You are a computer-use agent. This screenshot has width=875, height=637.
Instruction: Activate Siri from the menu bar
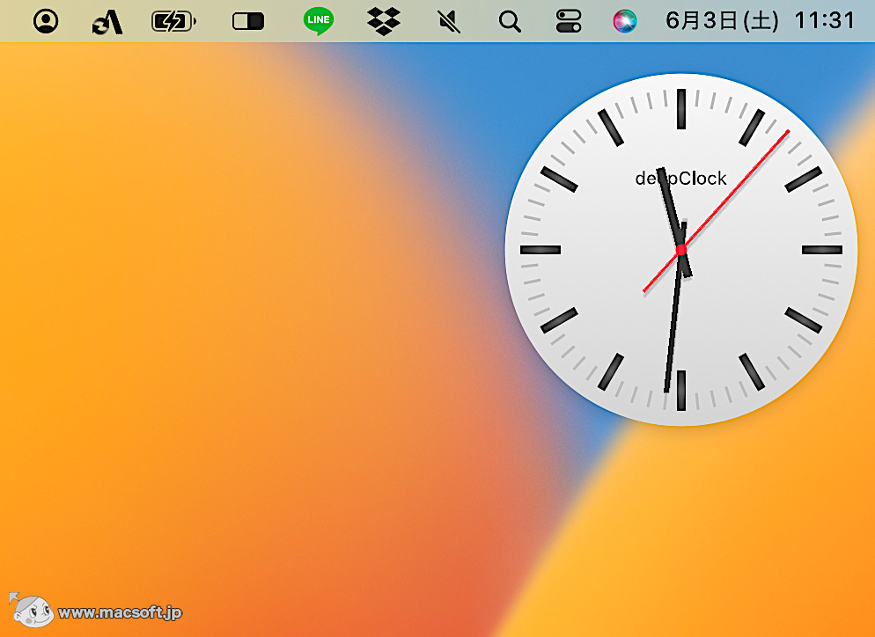tap(627, 21)
